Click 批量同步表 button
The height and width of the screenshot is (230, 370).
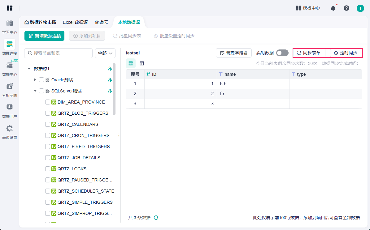point(127,36)
